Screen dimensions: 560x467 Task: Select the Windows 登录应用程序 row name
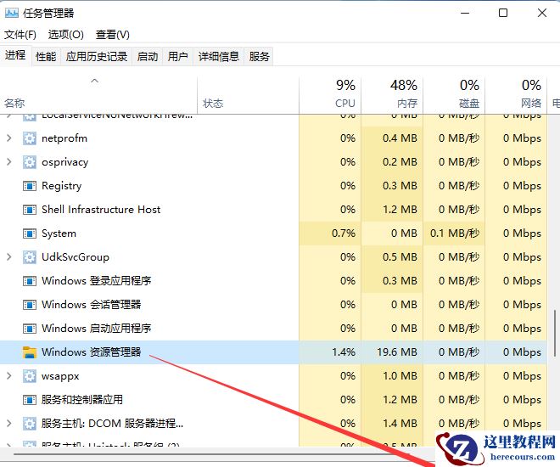coord(97,281)
